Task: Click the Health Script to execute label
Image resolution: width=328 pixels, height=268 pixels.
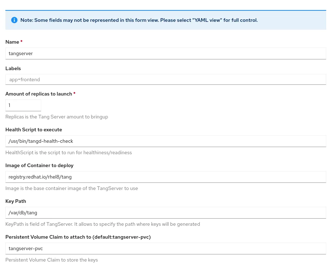Action: point(34,130)
